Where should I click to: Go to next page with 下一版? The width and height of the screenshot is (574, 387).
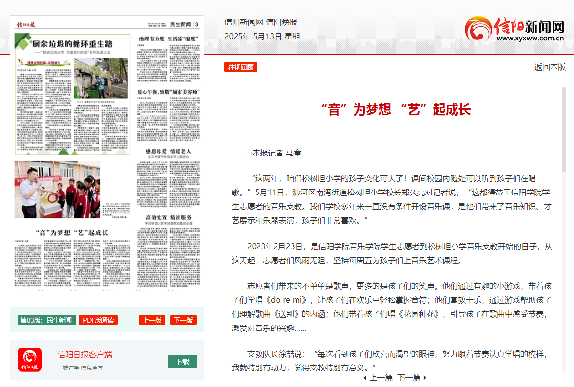click(183, 320)
